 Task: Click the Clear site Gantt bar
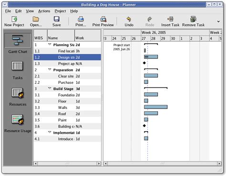pyautogui.click(x=151, y=76)
